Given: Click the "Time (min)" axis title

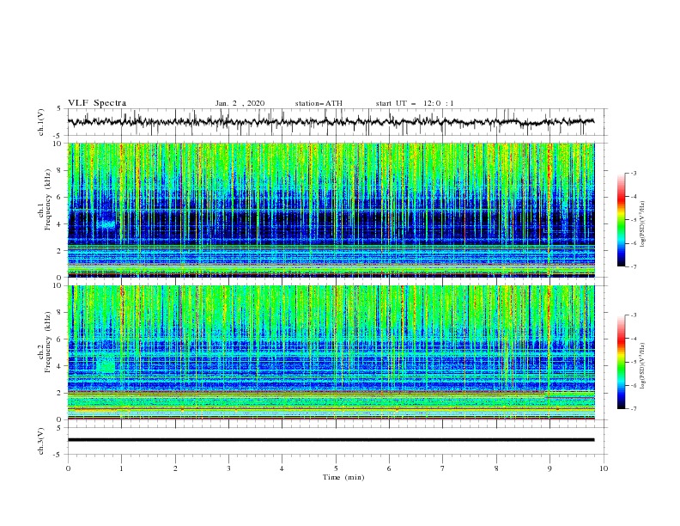Looking at the screenshot, I should (x=343, y=477).
